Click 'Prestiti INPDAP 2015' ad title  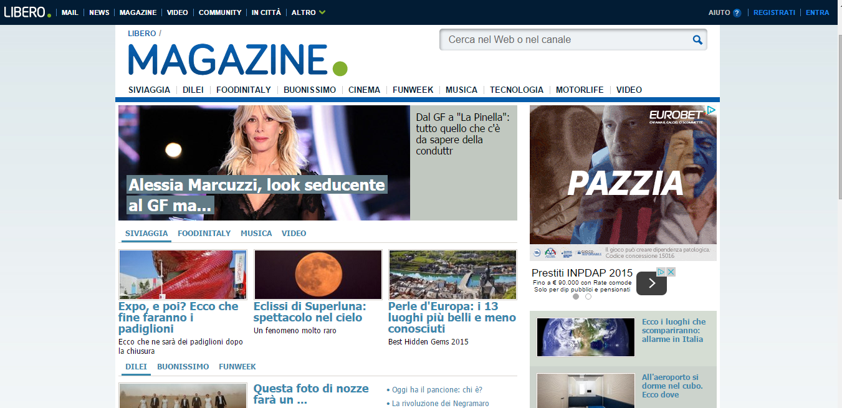pos(582,273)
